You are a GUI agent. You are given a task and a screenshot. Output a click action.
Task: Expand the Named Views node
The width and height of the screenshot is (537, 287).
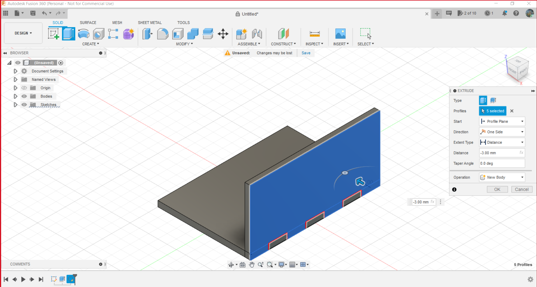point(15,79)
